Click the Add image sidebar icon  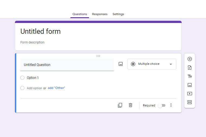(189, 85)
